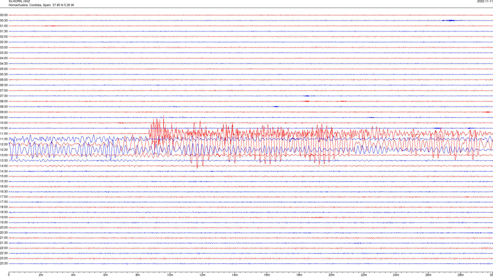The width and height of the screenshot is (493, 277).
Task: Select the 04:30 trace time label
Action: 4,64
